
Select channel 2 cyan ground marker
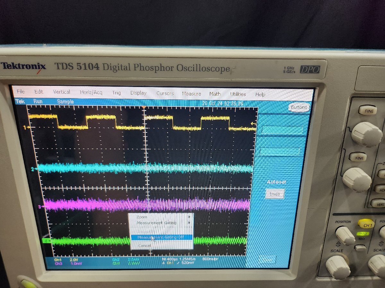pos(34,169)
